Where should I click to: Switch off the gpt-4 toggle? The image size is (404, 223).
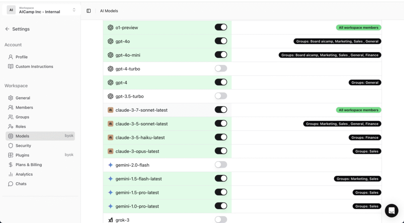click(221, 82)
